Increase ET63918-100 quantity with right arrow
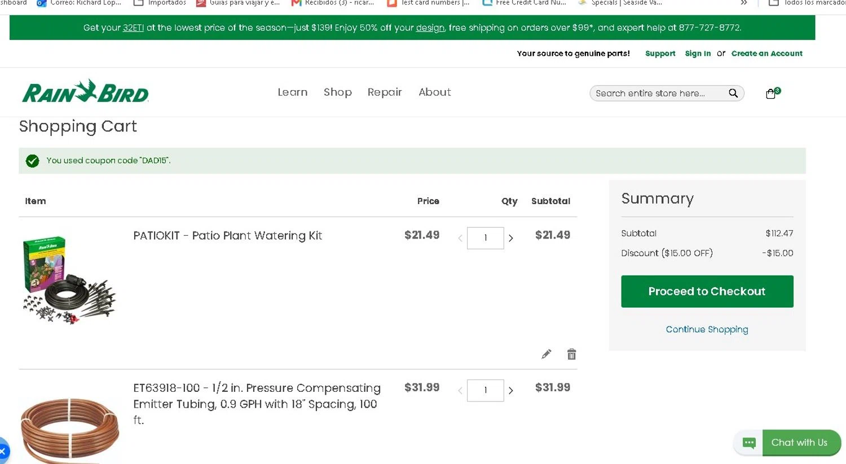846x464 pixels. (511, 390)
